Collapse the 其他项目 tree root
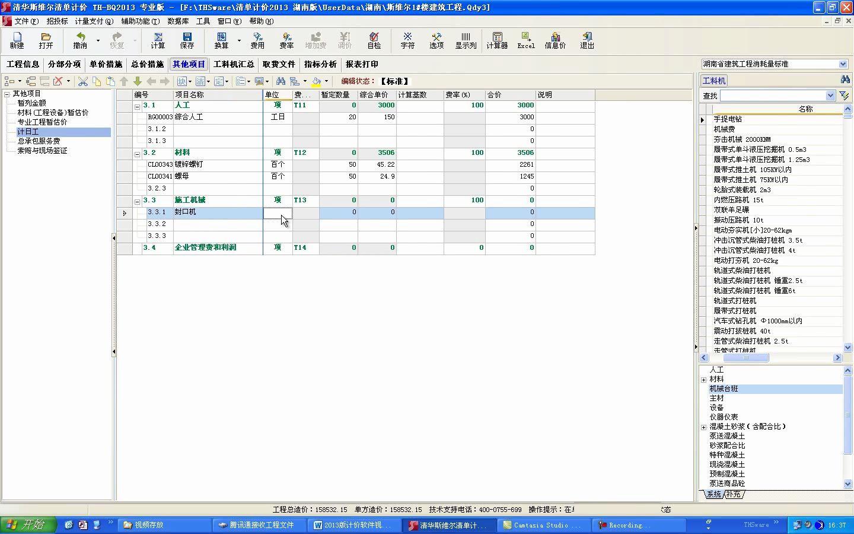Screen dimensions: 854x534 coord(7,94)
